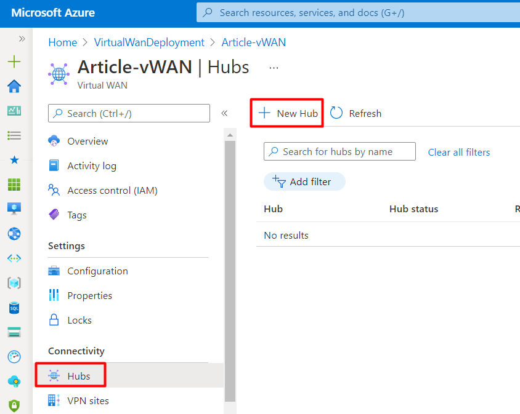The height and width of the screenshot is (414, 520).
Task: Open All services list icon in sidebar
Action: tap(14, 135)
